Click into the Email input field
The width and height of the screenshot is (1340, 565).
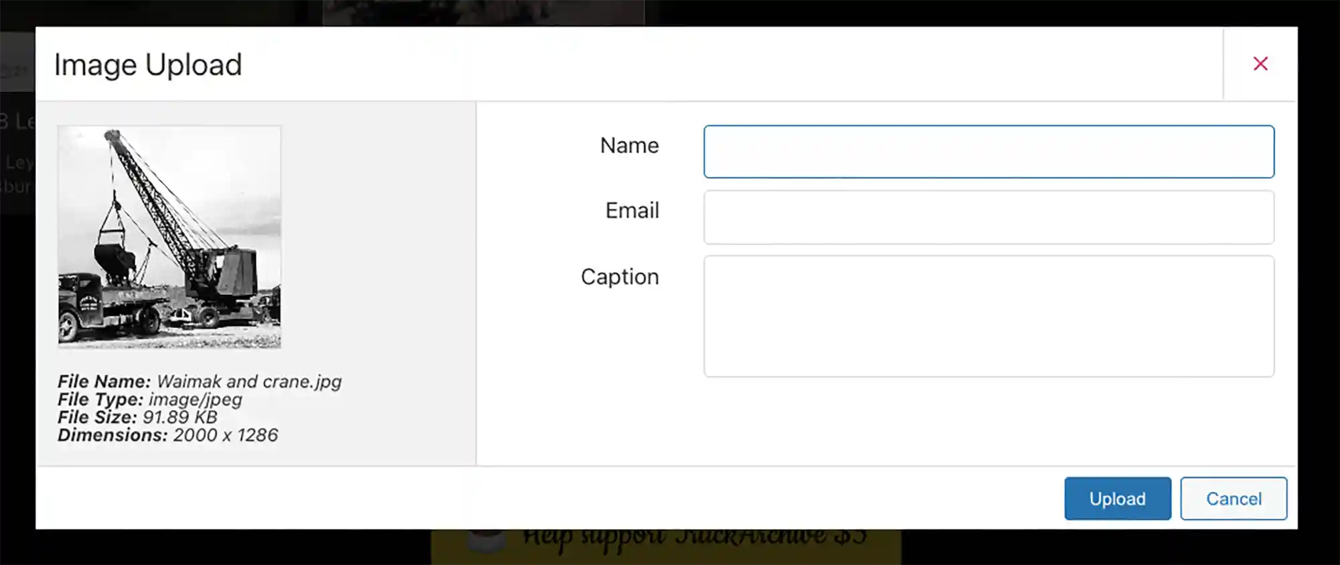pos(989,217)
